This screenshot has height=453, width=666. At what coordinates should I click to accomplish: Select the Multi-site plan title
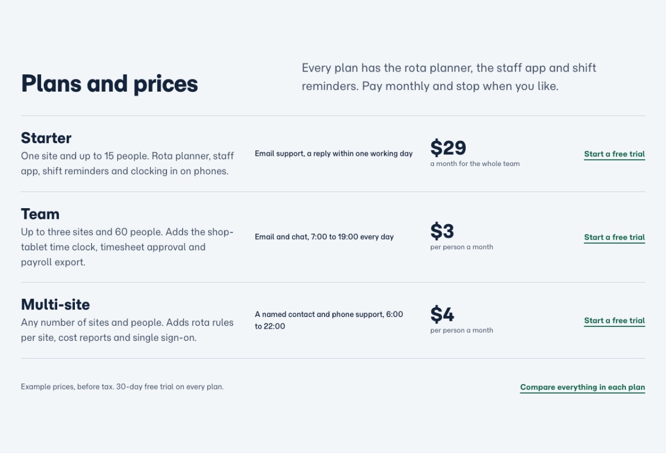[56, 304]
